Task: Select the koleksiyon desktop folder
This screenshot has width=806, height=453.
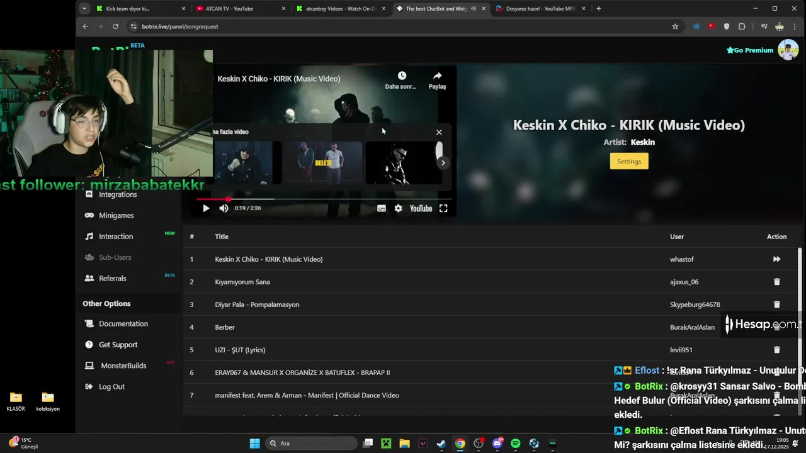Action: (x=48, y=401)
